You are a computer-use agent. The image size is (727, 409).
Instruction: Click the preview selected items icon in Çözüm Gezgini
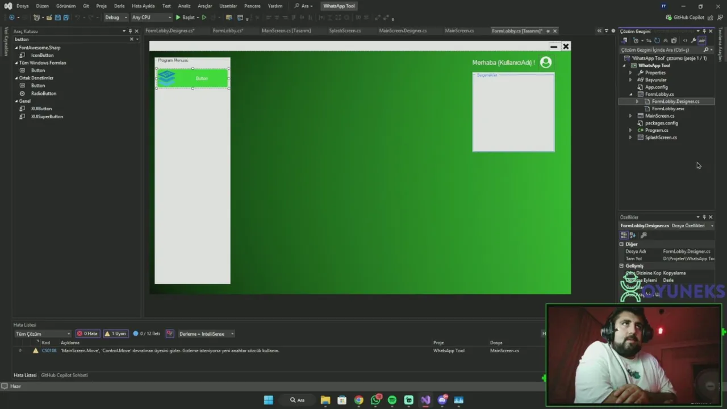tap(702, 40)
